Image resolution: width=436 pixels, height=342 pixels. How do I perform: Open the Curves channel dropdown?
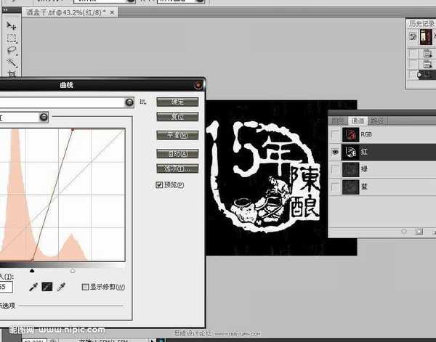point(44,117)
